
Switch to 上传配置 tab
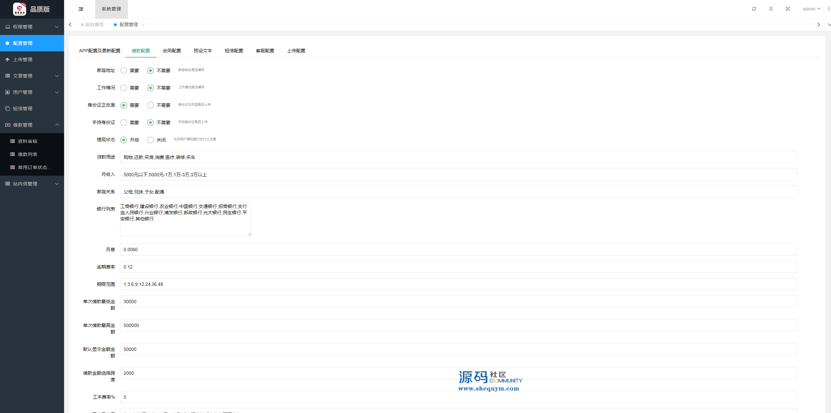pos(296,51)
